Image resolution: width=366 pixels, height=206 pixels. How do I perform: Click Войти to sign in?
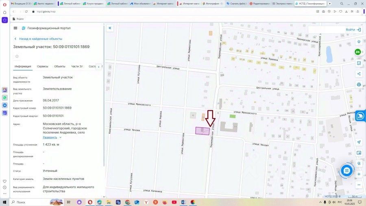point(353,30)
